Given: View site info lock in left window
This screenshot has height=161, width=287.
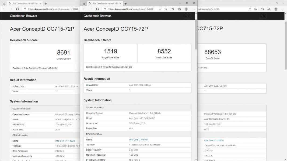Looking at the screenshot, I should 25,9.
